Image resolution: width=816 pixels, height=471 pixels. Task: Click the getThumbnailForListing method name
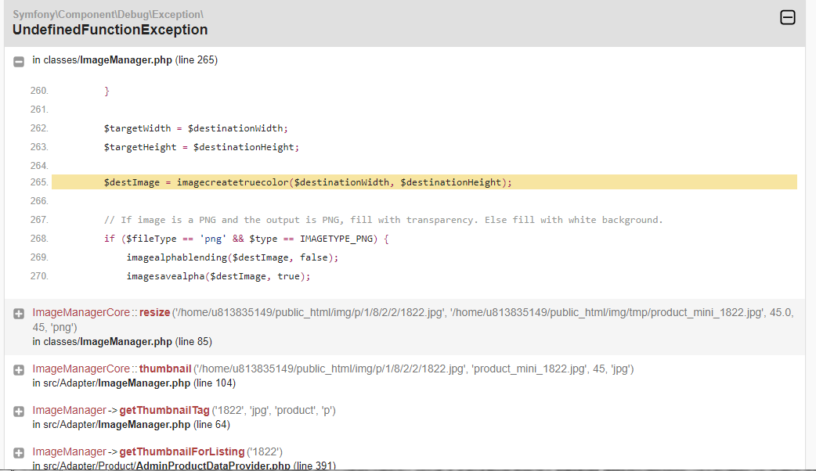point(182,451)
